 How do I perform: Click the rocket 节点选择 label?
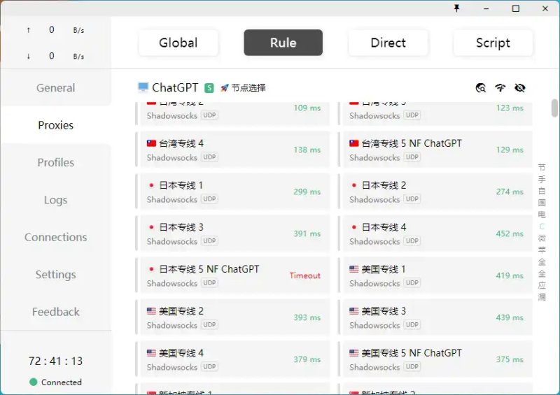(243, 88)
